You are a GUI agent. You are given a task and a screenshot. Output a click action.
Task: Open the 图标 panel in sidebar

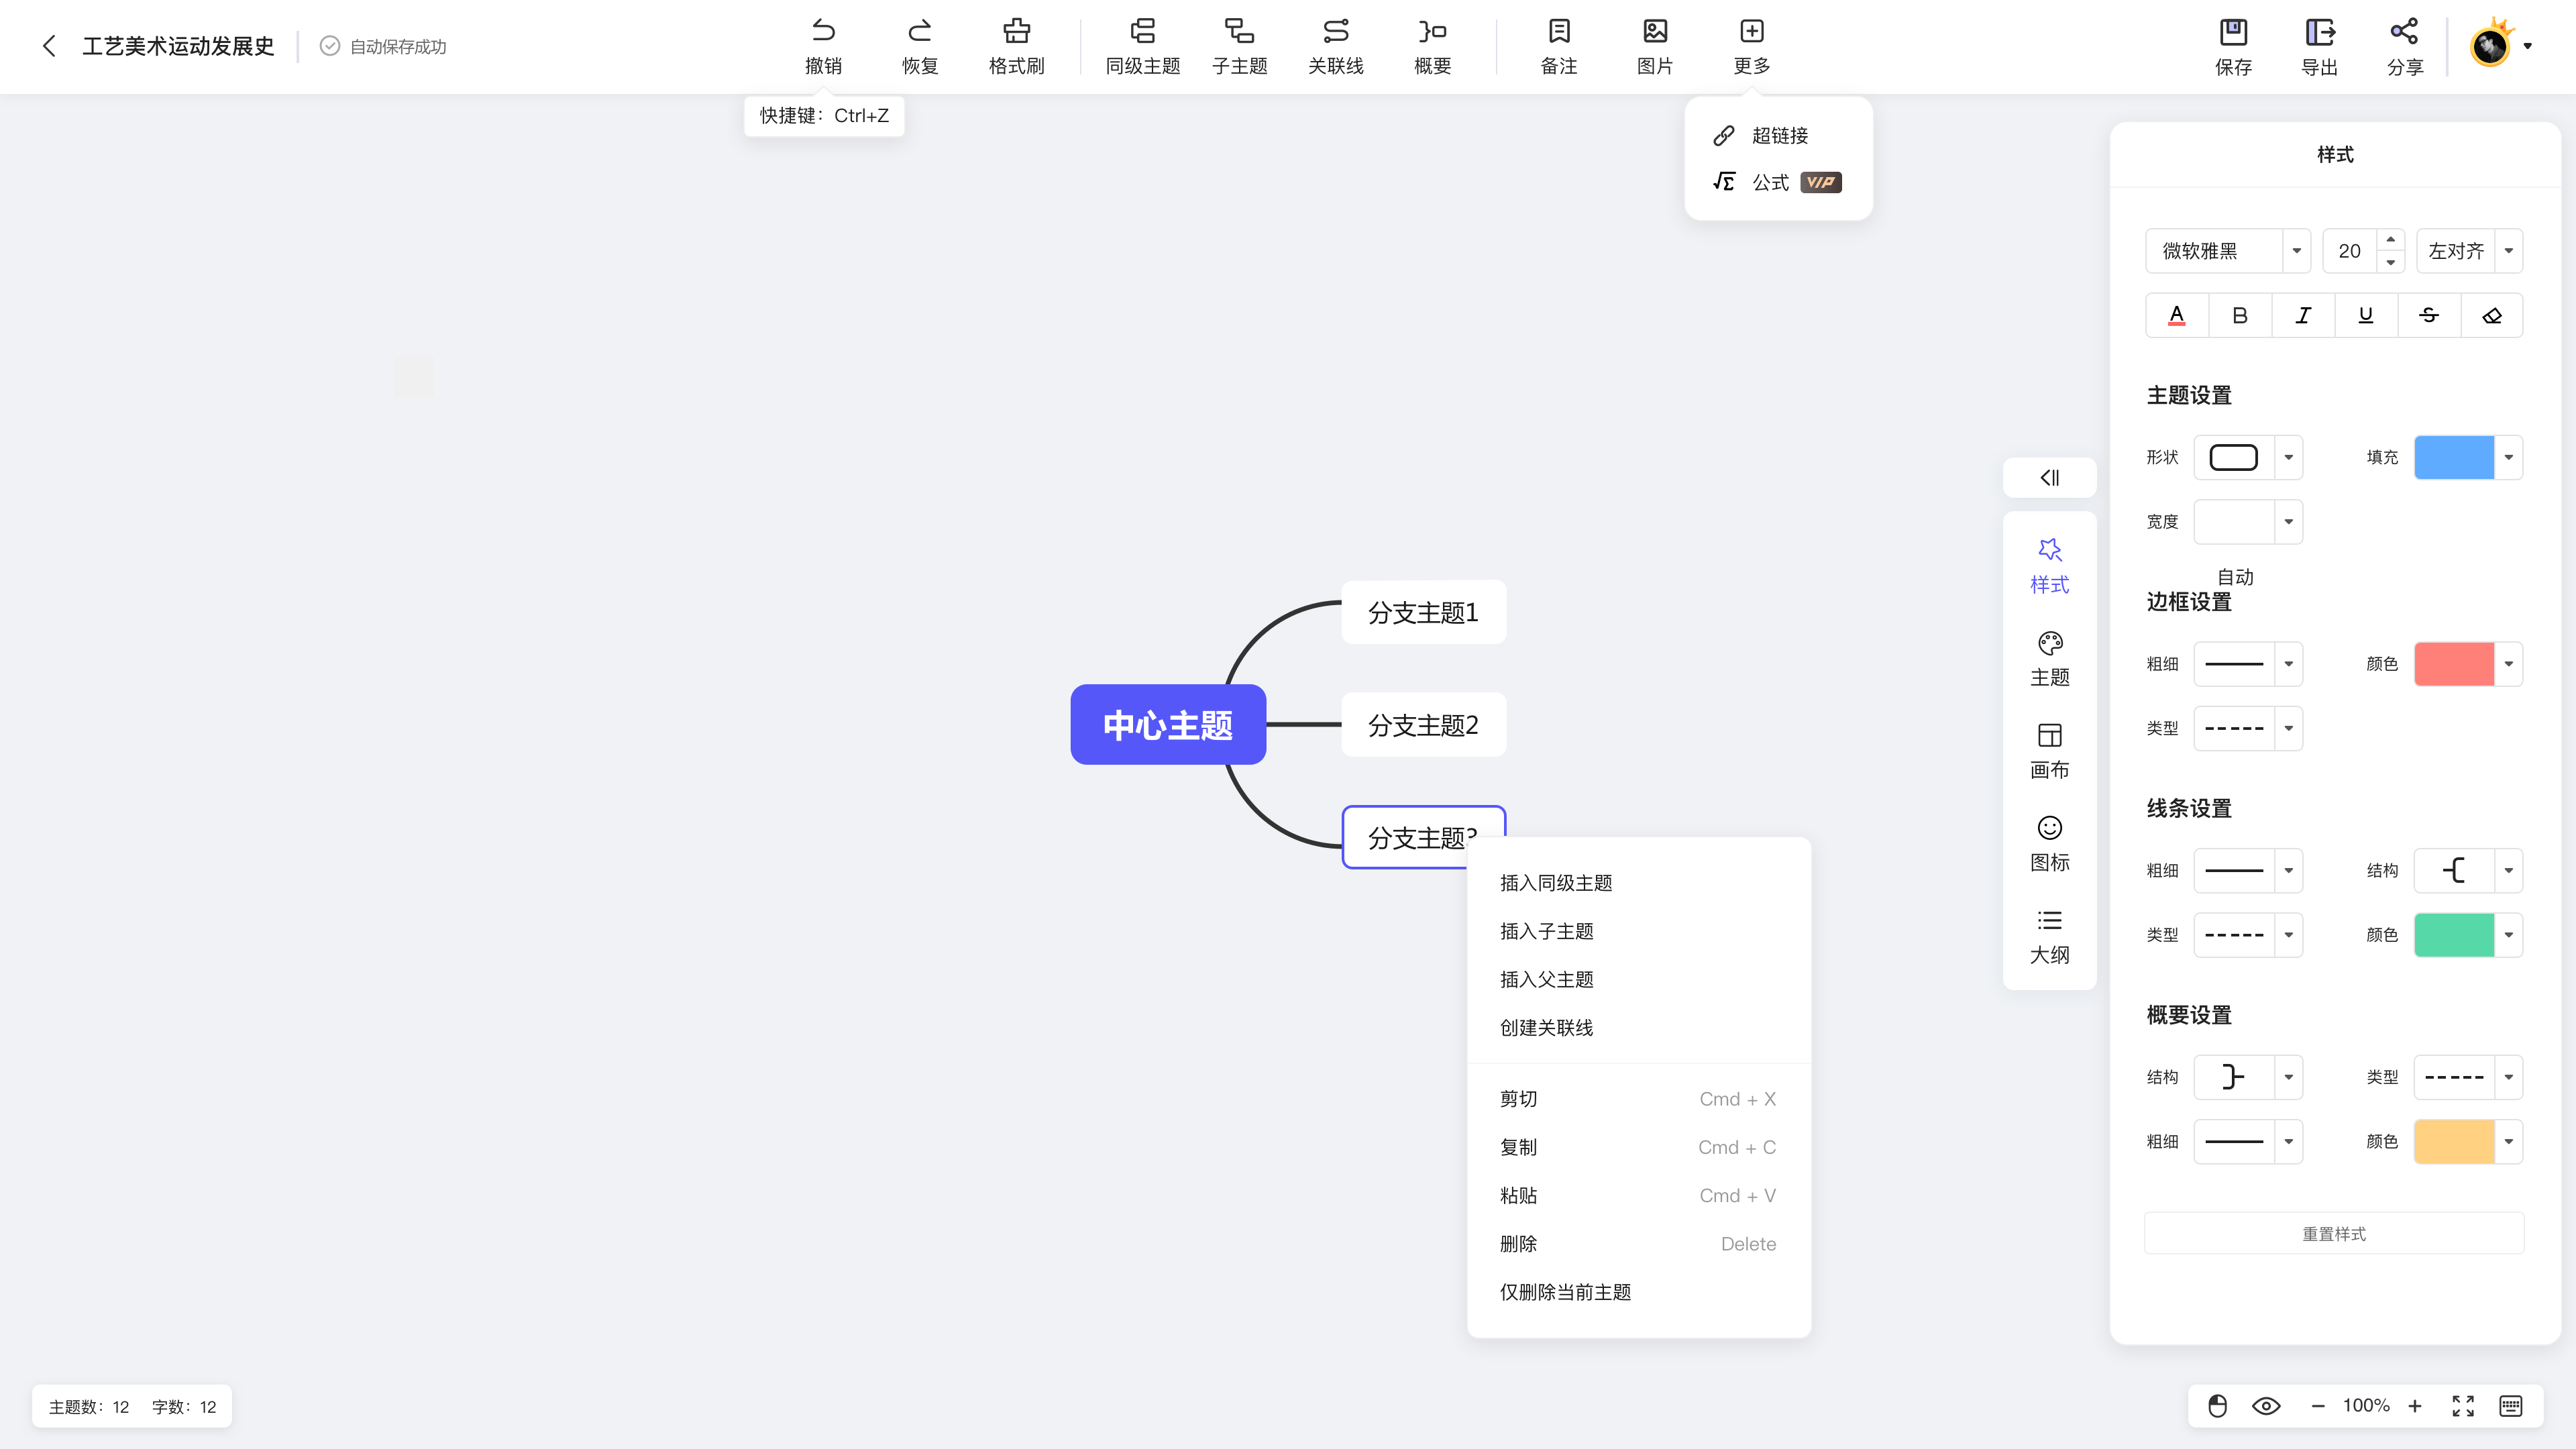[x=2049, y=843]
